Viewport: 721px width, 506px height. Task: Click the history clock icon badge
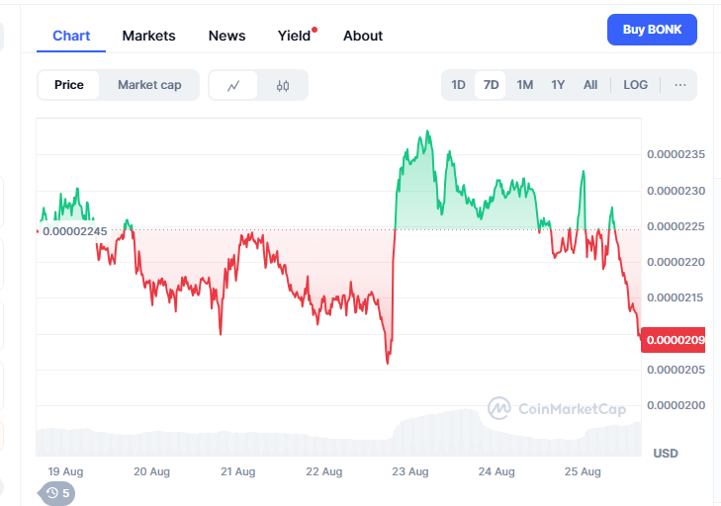click(x=56, y=492)
